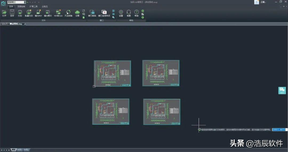Click the floating chat button on right edge
288x152 pixels.
point(282,91)
